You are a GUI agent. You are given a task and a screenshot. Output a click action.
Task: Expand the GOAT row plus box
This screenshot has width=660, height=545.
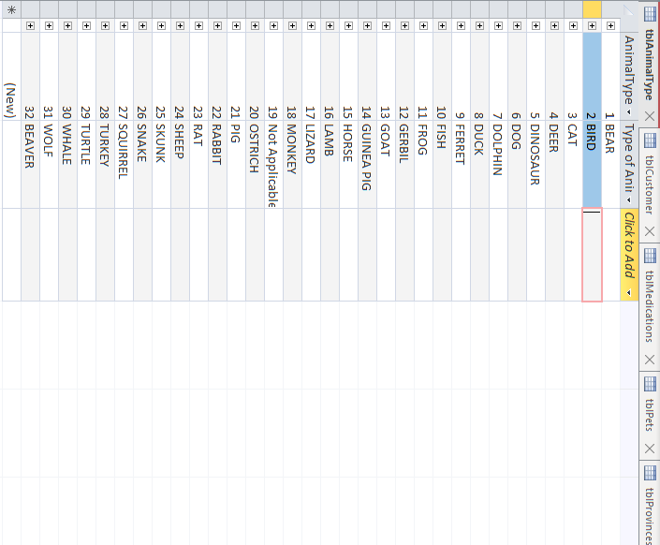coord(386,25)
